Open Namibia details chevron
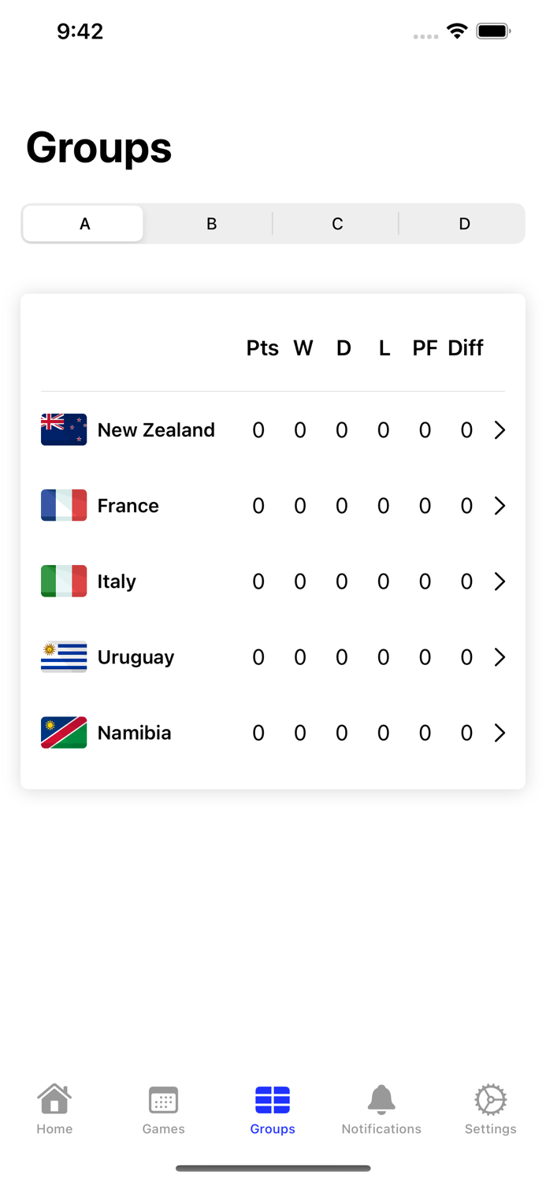The width and height of the screenshot is (546, 1182). point(500,732)
